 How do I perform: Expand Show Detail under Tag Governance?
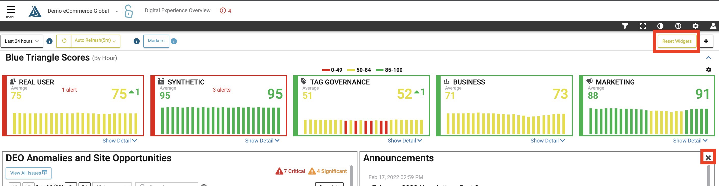[x=405, y=141]
